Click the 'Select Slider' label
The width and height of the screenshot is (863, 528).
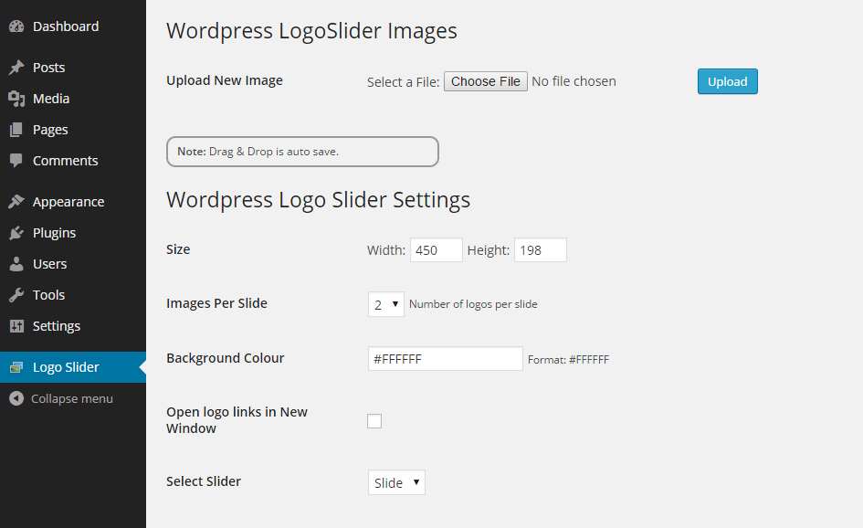(x=204, y=481)
